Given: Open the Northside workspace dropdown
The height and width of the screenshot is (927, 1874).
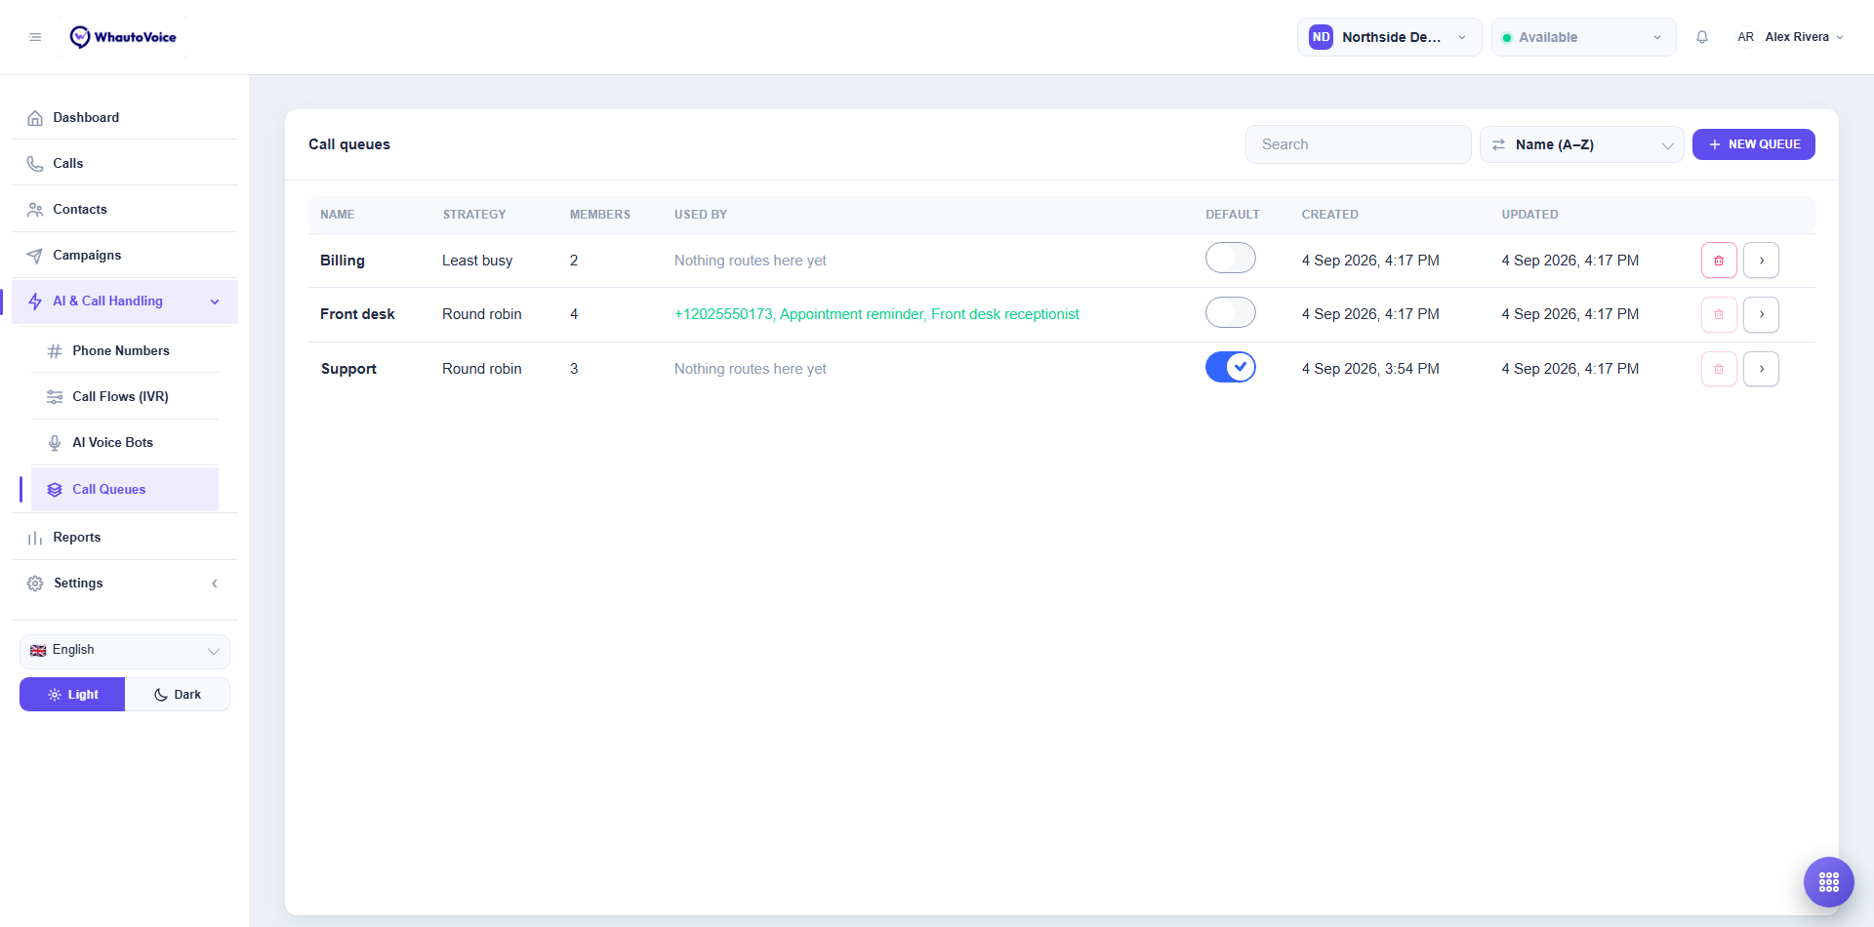Looking at the screenshot, I should [1389, 37].
